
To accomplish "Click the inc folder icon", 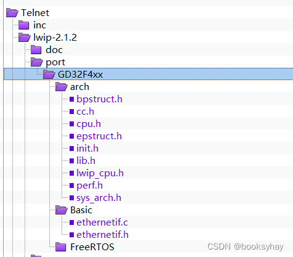I will click(24, 25).
